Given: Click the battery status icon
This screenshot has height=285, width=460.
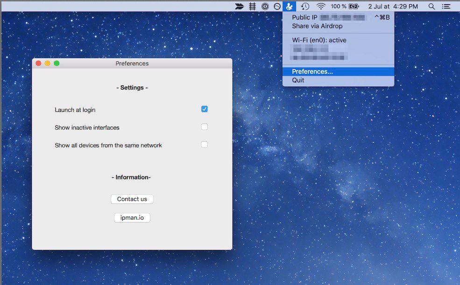Looking at the screenshot, I should tap(354, 7).
